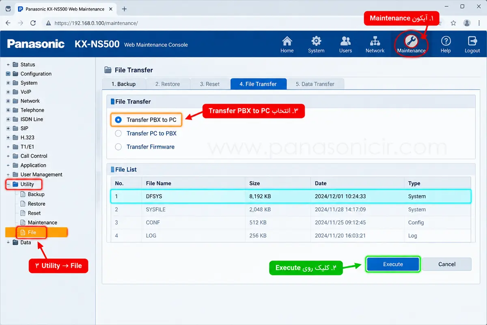The image size is (487, 325).
Task: Click the Cancel button
Action: coord(447,264)
